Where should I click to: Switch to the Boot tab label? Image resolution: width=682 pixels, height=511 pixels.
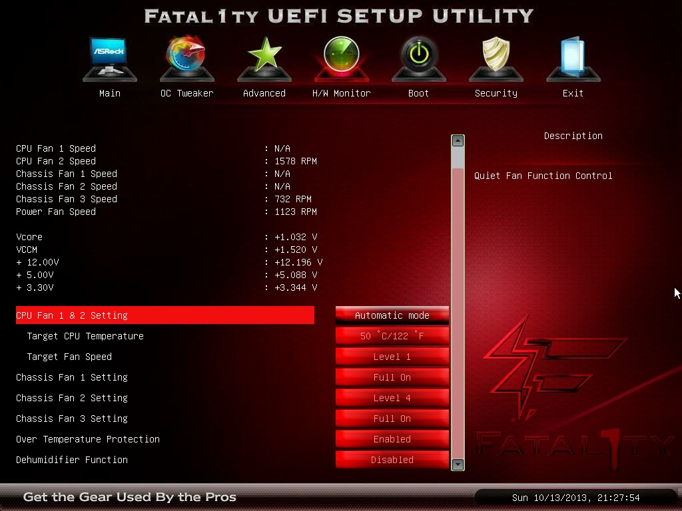pos(418,93)
